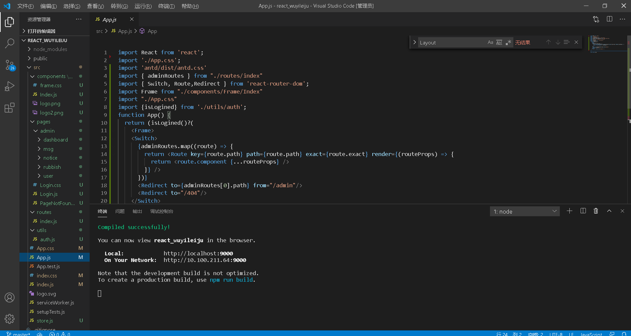The height and width of the screenshot is (336, 631).
Task: Split the editor to the right
Action: pos(610,19)
